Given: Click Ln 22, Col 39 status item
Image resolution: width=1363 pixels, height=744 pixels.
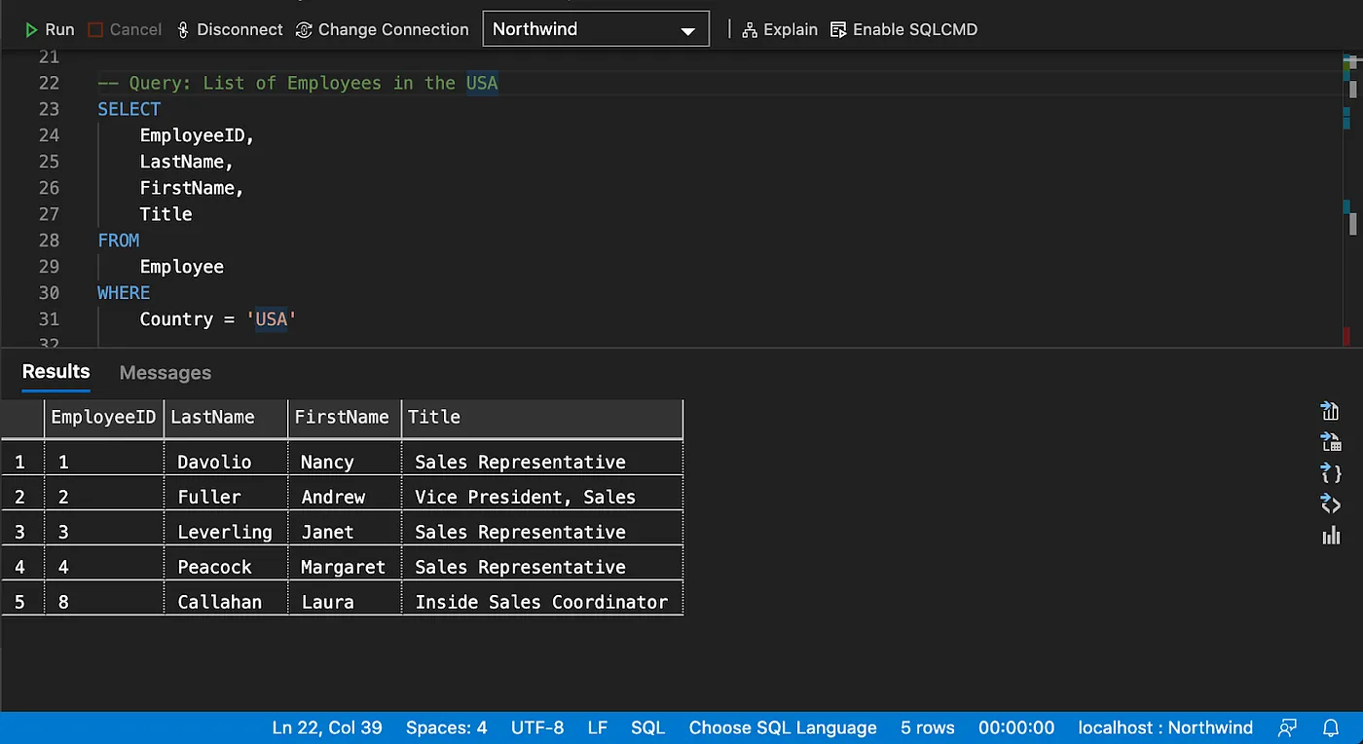Looking at the screenshot, I should (x=327, y=727).
